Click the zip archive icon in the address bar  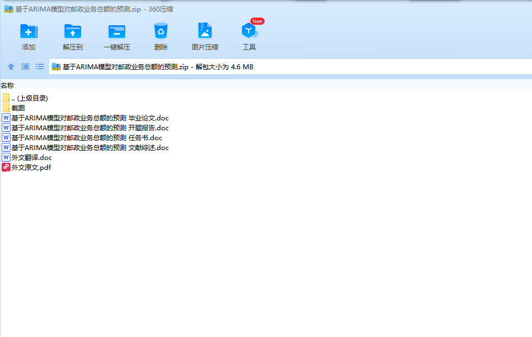(56, 67)
